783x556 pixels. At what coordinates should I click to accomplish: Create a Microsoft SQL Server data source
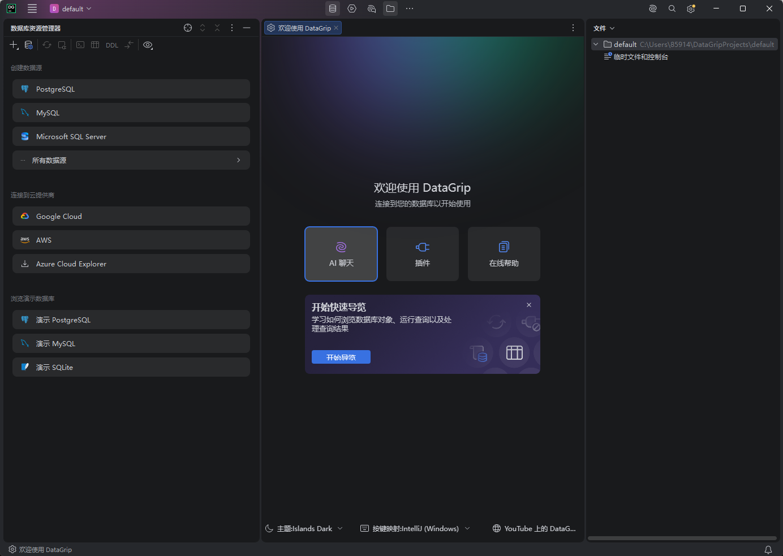point(131,136)
